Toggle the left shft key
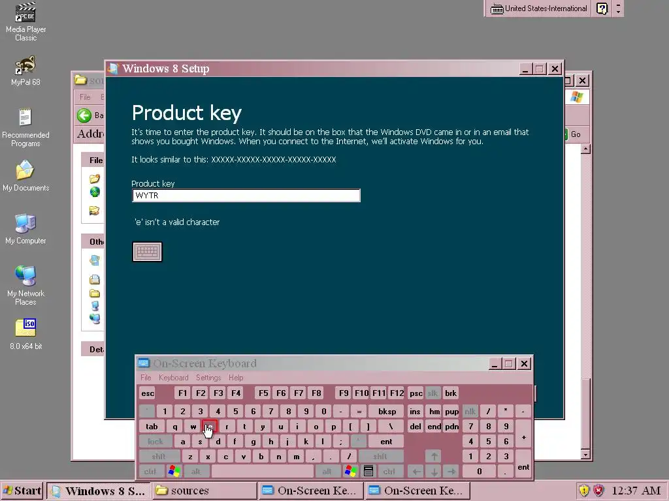Screen dimensions: 669x501 point(158,456)
